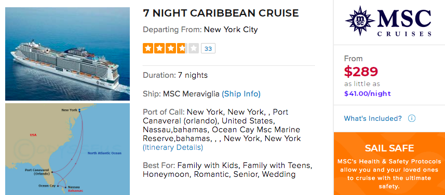
Task: Open the cruise route map image
Action: 68,149
